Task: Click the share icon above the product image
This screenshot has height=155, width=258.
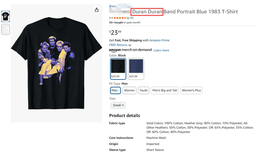Action: (x=97, y=10)
